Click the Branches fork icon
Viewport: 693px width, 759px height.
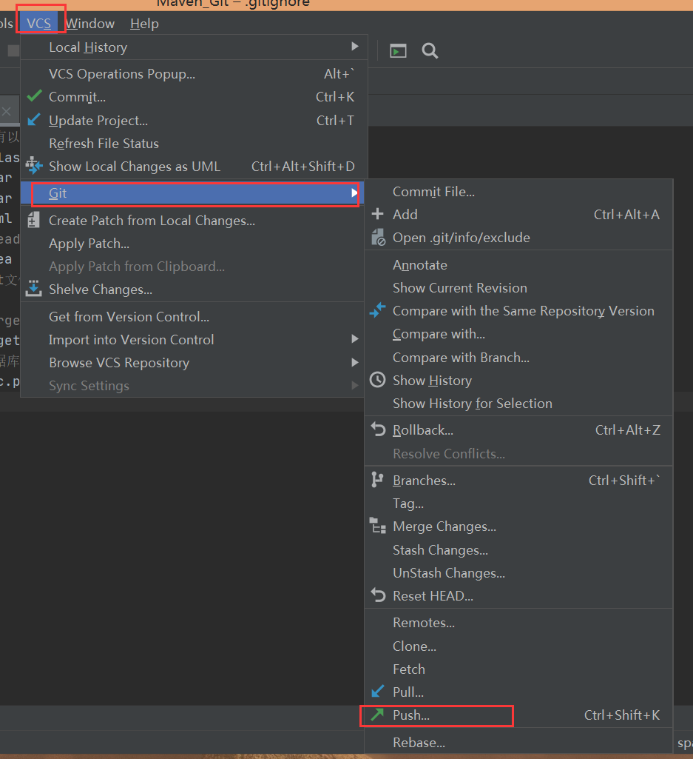tap(377, 480)
